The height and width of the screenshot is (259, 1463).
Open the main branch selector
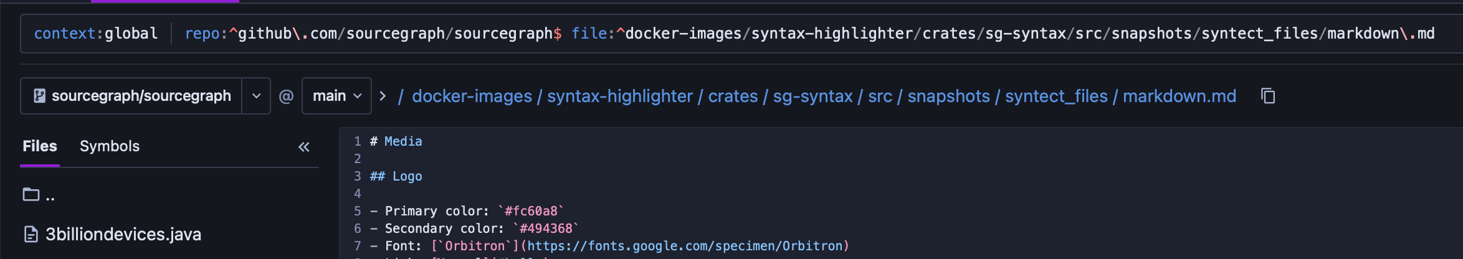tap(336, 96)
